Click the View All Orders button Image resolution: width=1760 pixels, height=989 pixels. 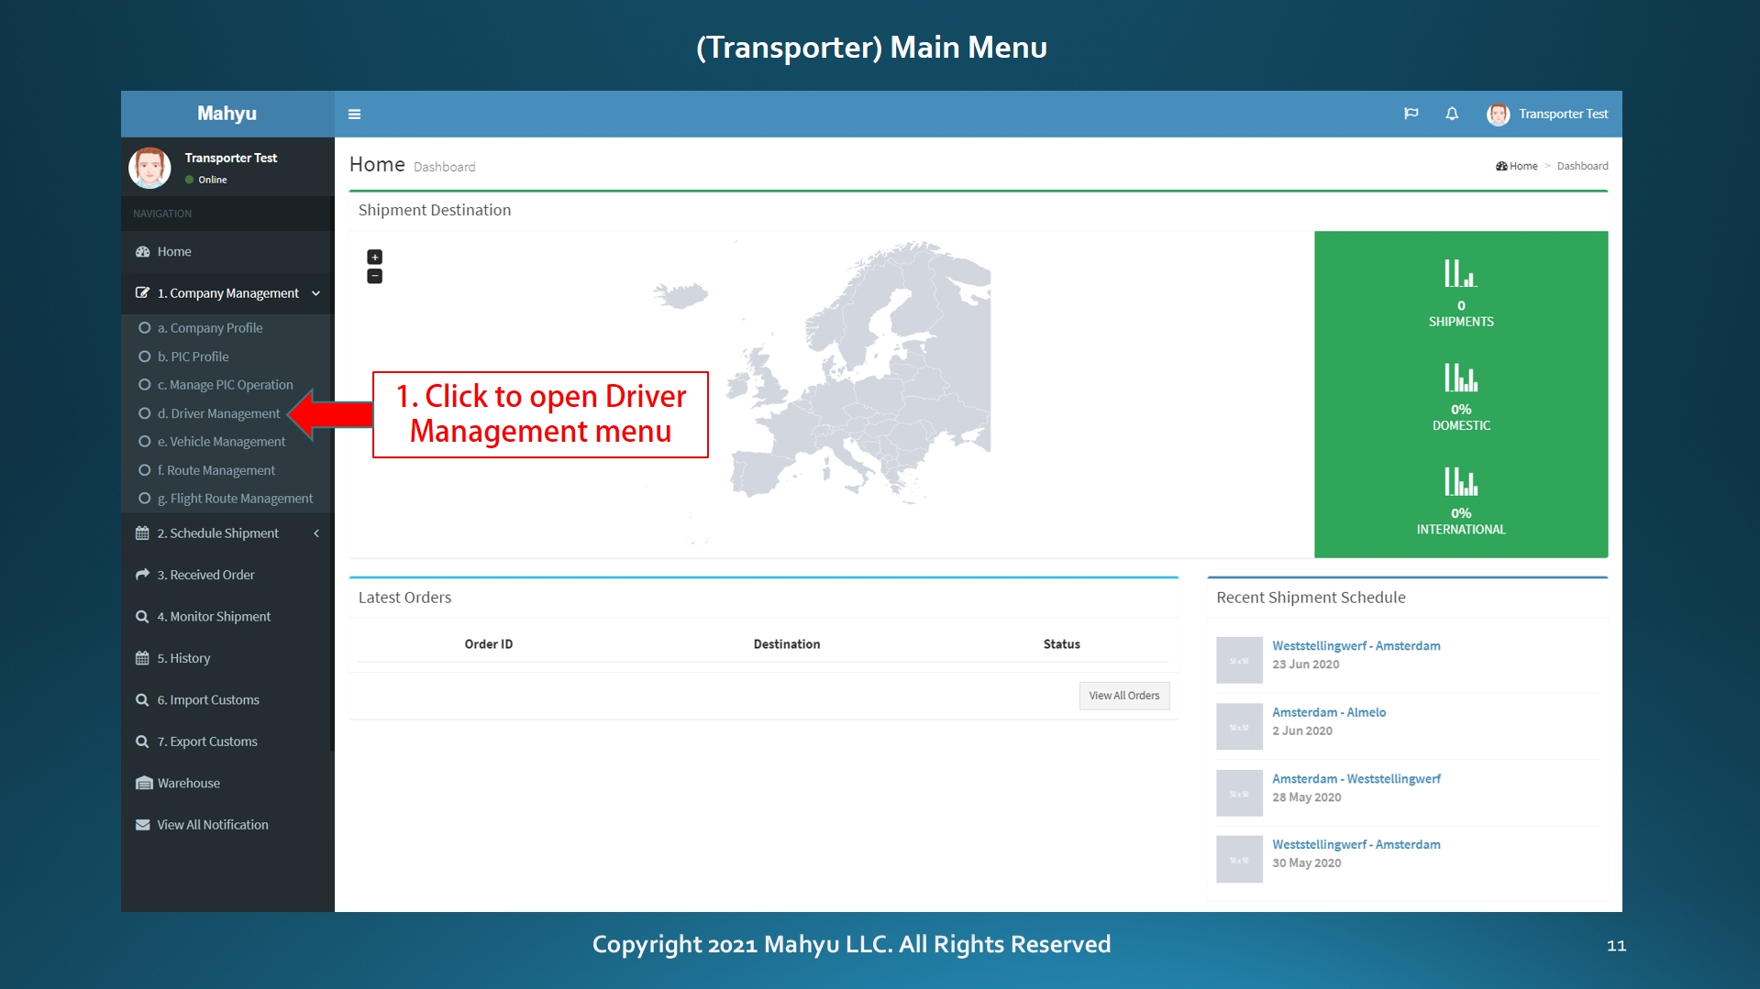[1124, 696]
